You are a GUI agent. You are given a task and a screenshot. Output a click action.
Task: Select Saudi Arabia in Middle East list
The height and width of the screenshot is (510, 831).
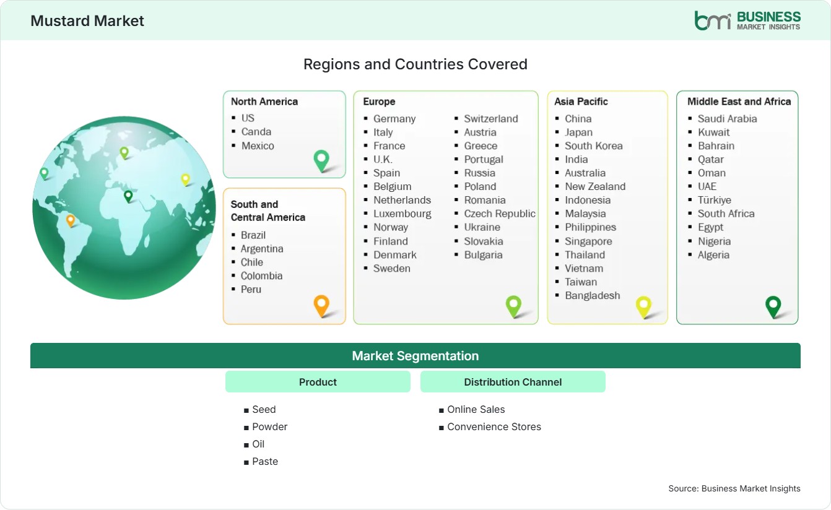(728, 118)
